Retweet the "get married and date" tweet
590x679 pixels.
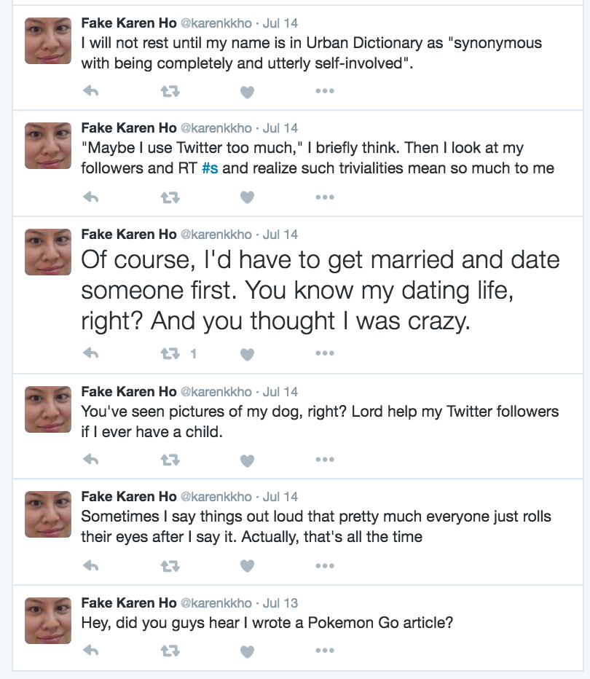pyautogui.click(x=170, y=354)
